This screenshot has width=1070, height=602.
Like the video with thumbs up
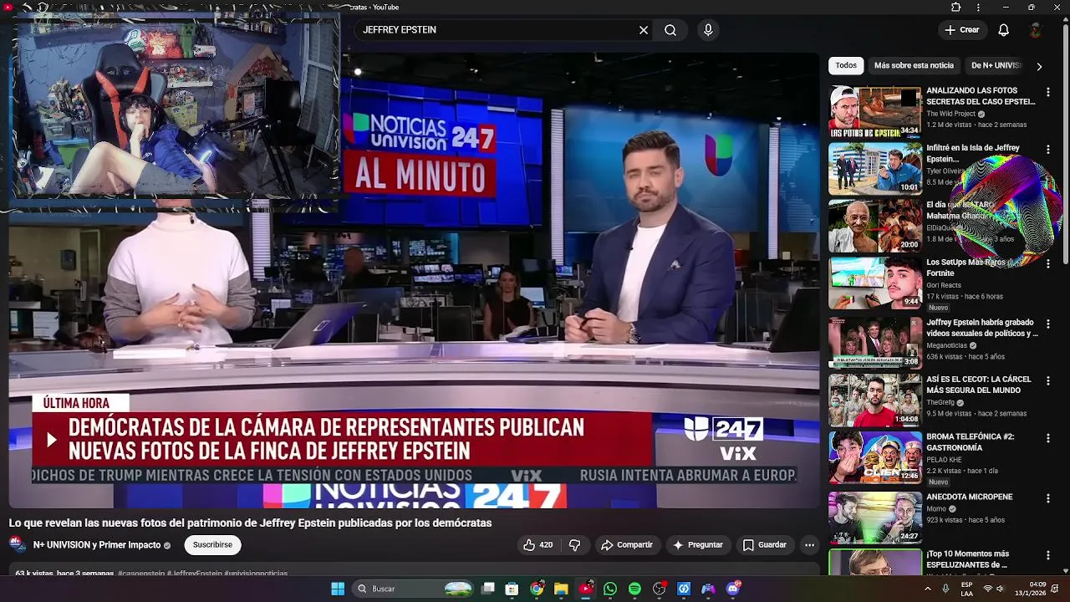[x=538, y=545]
